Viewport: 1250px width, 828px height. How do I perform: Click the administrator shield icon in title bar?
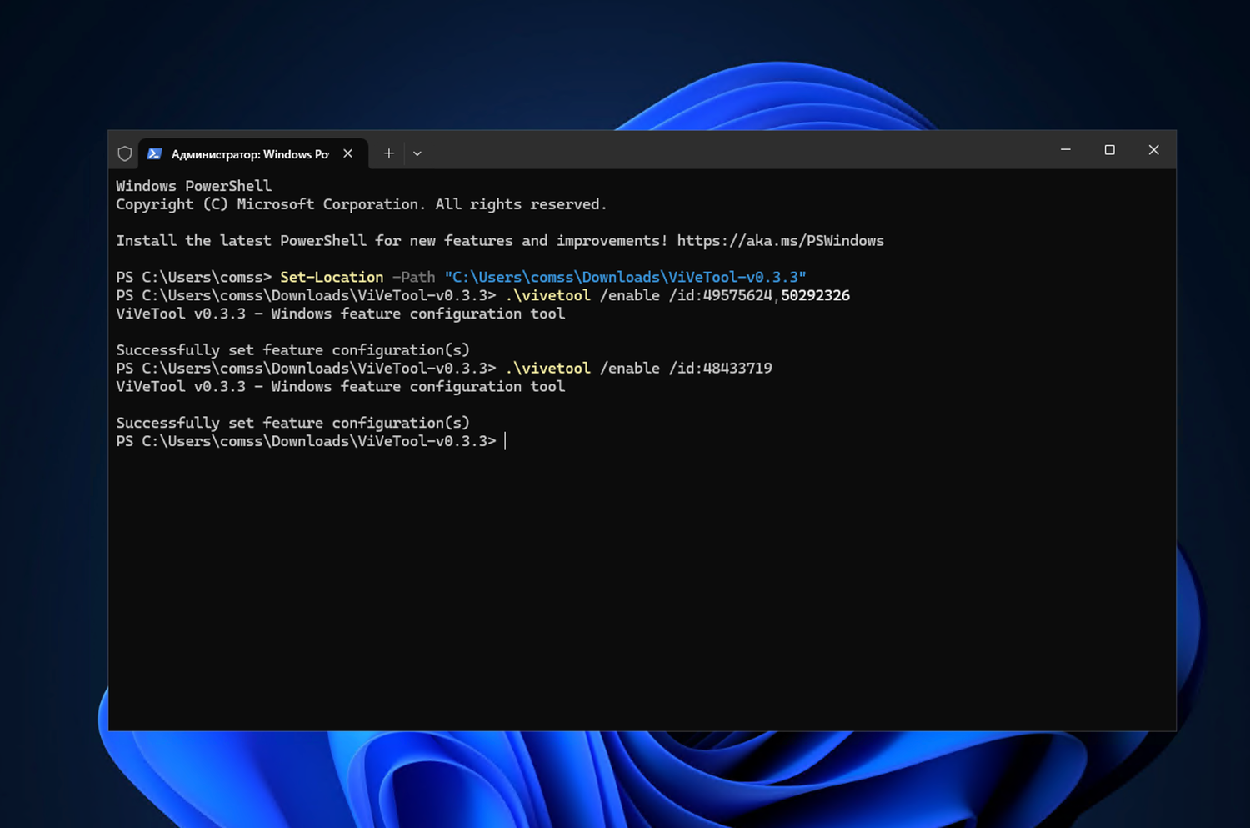pyautogui.click(x=125, y=153)
